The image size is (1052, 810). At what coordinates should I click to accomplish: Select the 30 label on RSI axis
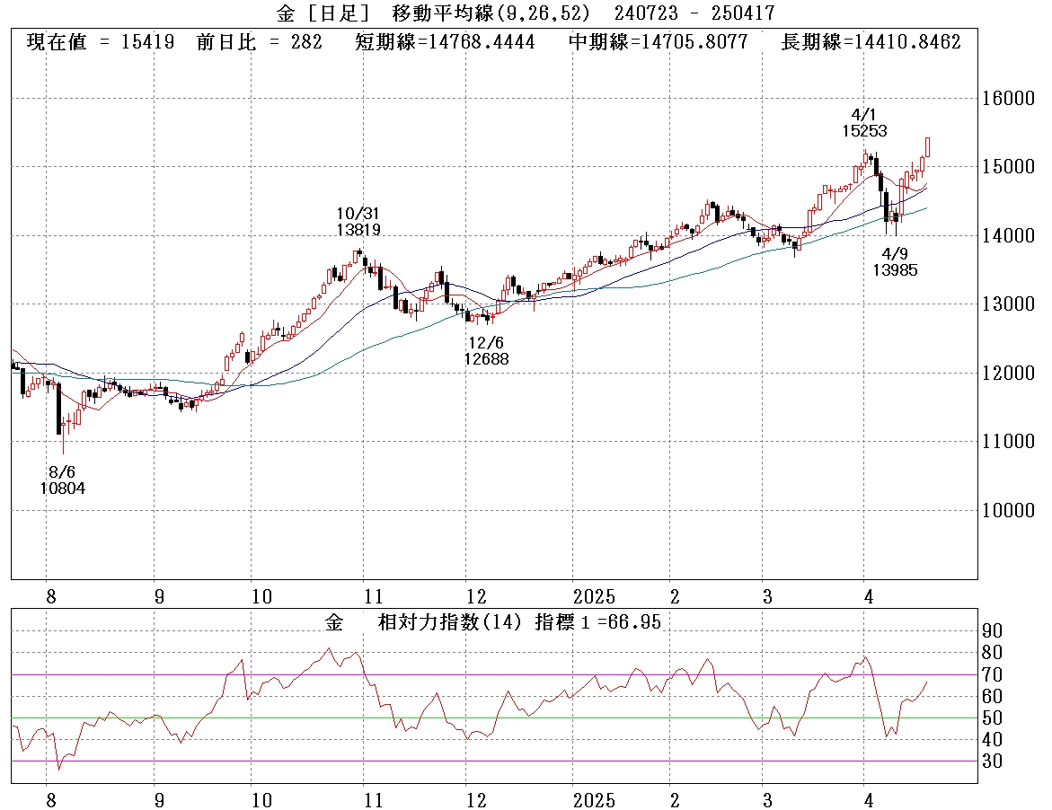tap(993, 762)
